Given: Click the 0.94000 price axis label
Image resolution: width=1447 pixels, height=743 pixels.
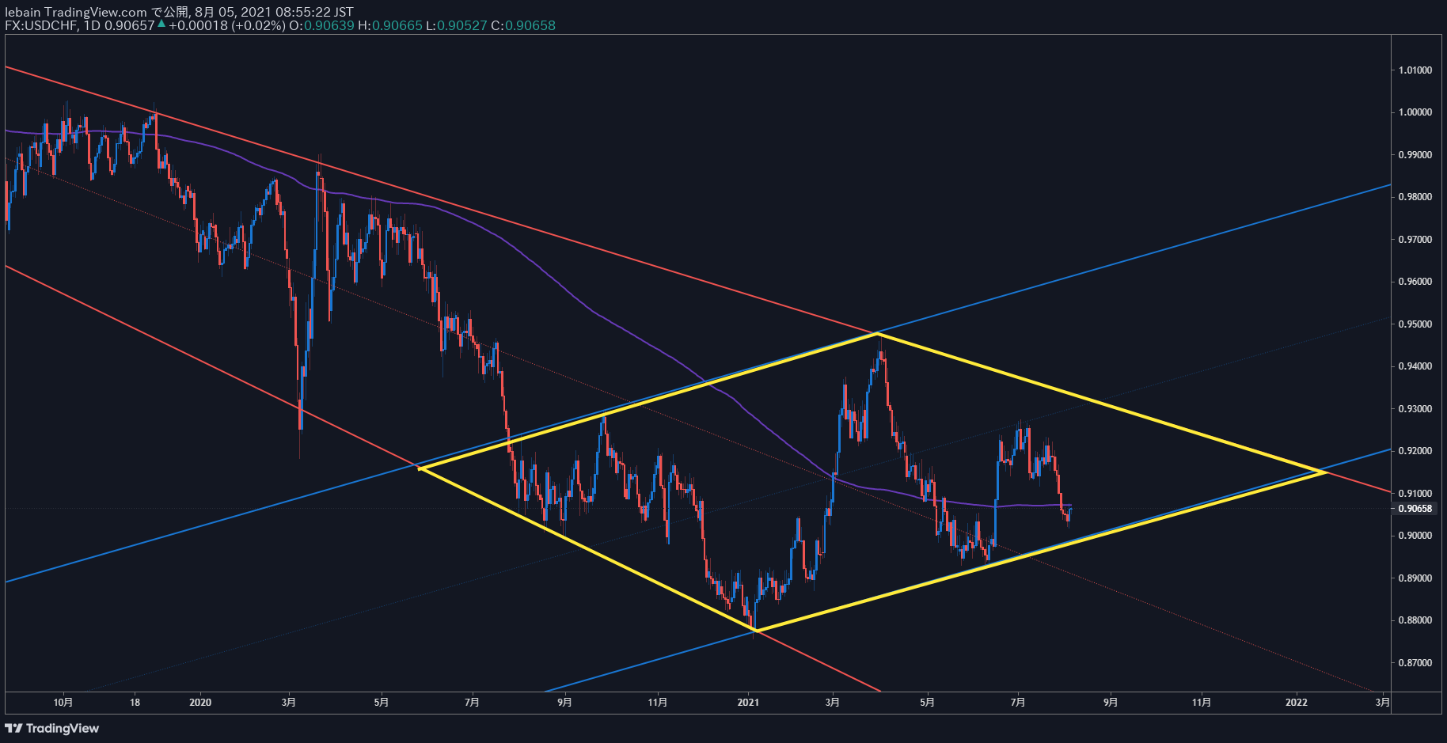Looking at the screenshot, I should pos(1415,366).
